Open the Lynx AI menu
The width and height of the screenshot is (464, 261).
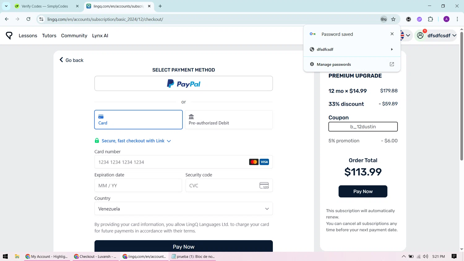[x=100, y=36]
